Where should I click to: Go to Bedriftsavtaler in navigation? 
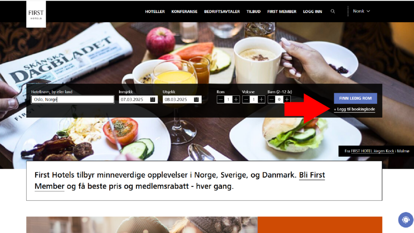click(x=222, y=12)
